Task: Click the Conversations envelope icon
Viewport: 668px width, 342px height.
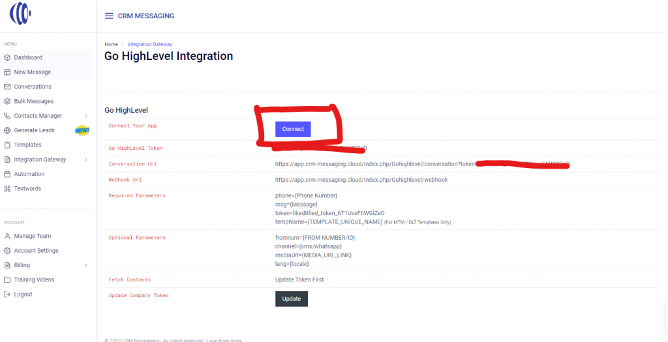Action: [7, 87]
